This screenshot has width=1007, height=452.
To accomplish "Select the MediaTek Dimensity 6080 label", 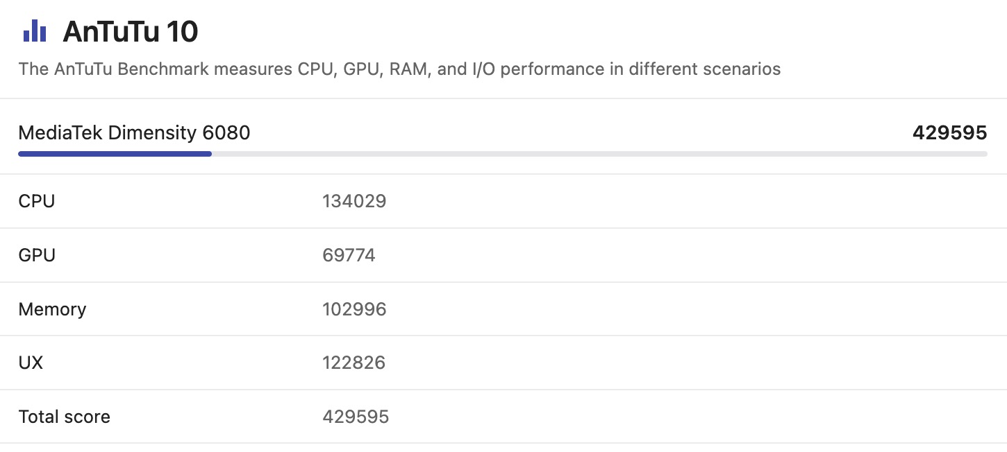I will tap(134, 132).
